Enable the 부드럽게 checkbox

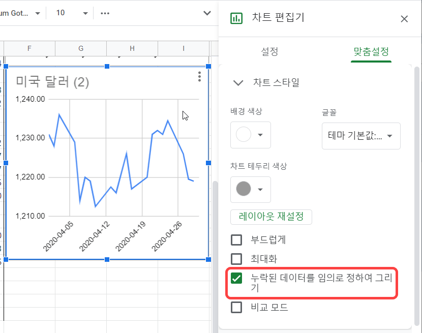tap(236, 240)
